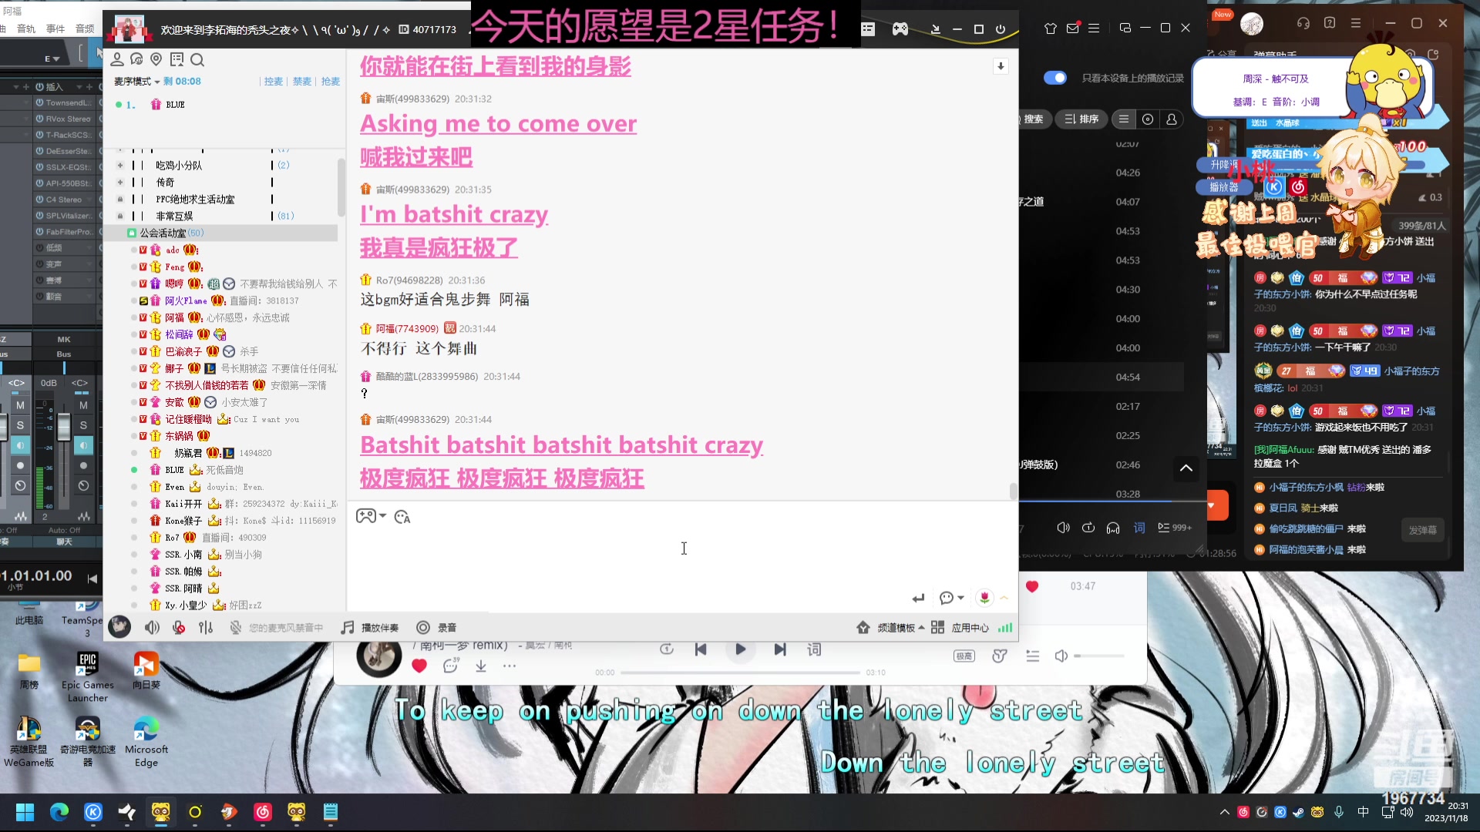Send message with the enter arrow icon
The height and width of the screenshot is (832, 1480).
point(918,598)
